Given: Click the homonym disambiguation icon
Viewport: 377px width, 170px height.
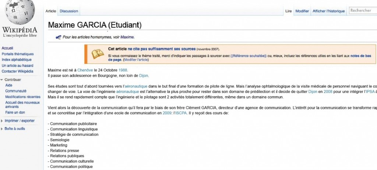Looking at the screenshot, I should tap(59, 37).
